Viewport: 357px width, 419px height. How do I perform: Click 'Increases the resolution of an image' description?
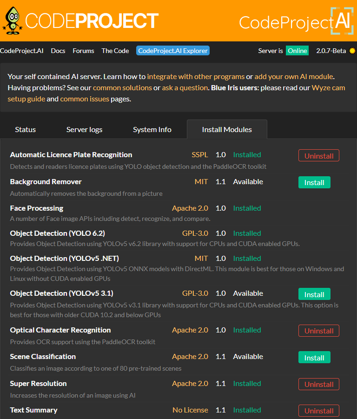pyautogui.click(x=73, y=395)
